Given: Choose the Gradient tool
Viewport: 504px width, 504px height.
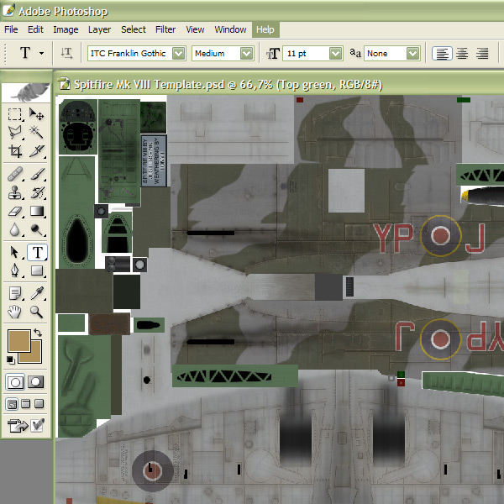Looking at the screenshot, I should coord(36,211).
